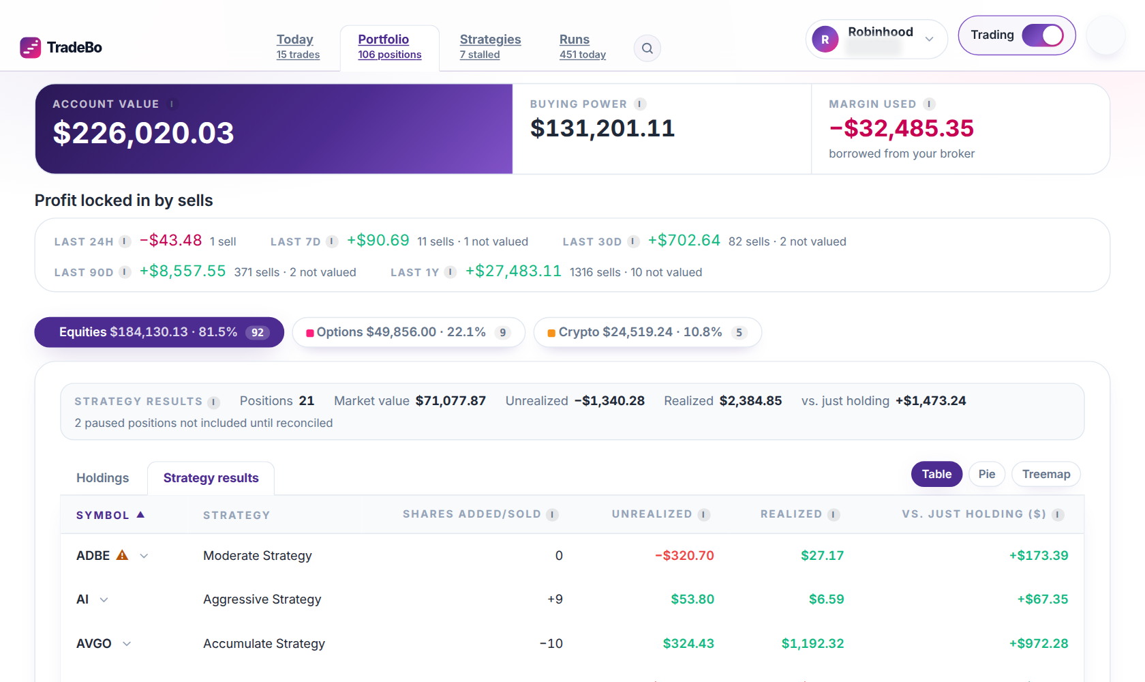
Task: Open the Runs tab
Action: (582, 46)
